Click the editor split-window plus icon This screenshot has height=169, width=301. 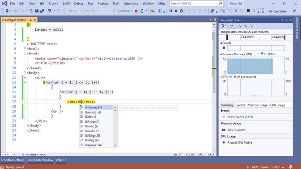tap(214, 25)
